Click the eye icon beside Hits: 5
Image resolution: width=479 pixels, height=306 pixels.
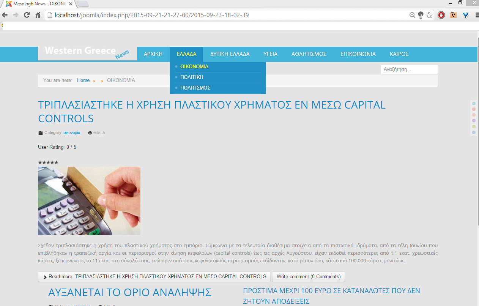[x=90, y=133]
